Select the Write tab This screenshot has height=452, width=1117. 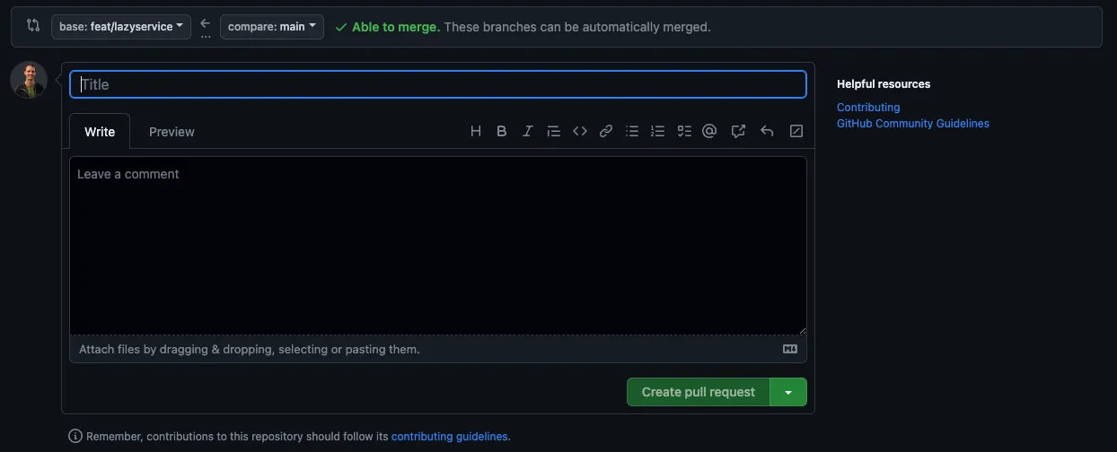100,132
